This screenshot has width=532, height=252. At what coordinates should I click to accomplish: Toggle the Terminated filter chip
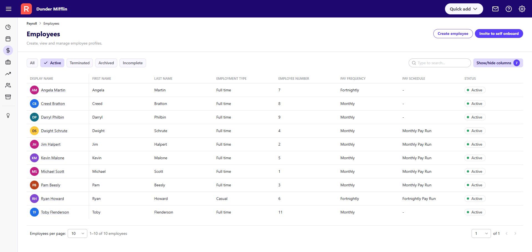click(x=80, y=63)
